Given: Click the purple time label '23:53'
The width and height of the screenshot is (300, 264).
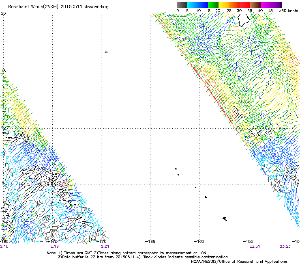Looking at the screenshot, I should 285,247.
